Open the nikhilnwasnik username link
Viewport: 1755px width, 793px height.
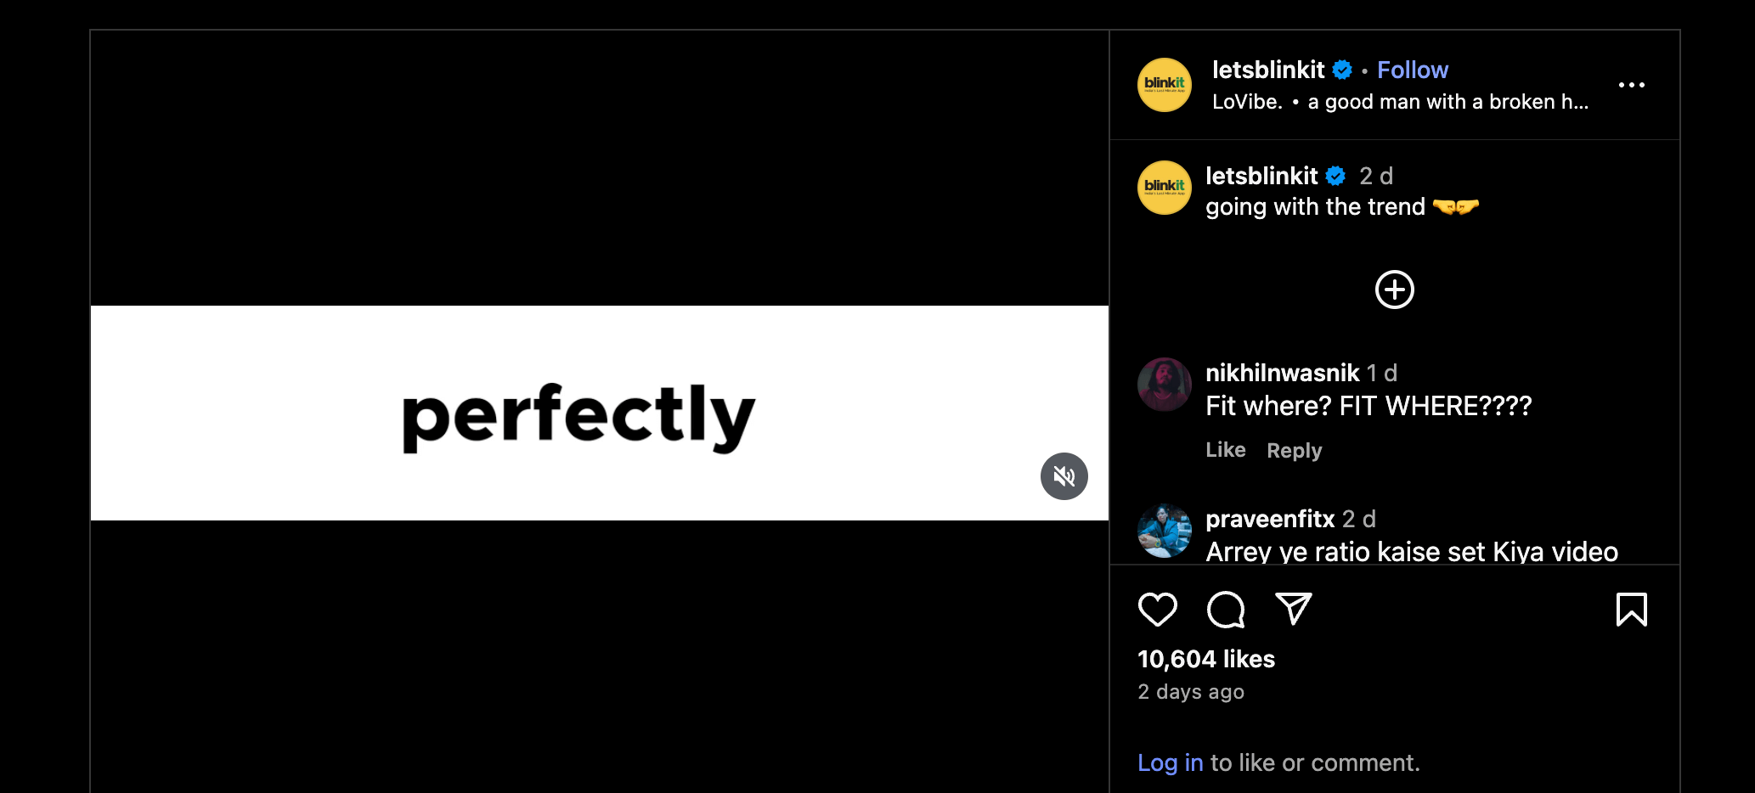point(1282,373)
